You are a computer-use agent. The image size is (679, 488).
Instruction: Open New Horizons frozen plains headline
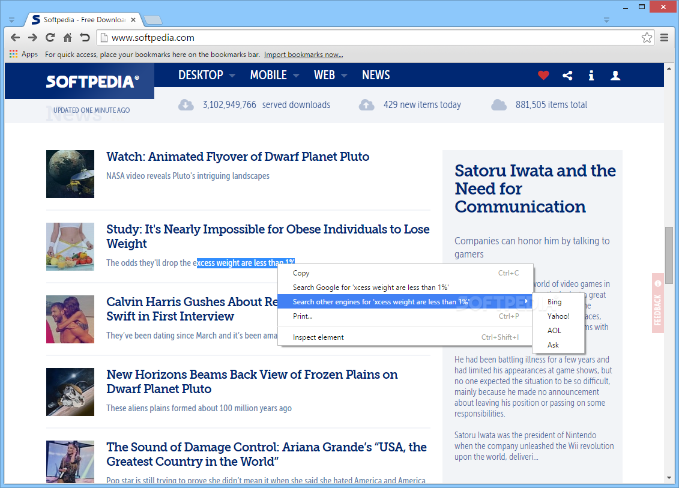[x=252, y=382]
